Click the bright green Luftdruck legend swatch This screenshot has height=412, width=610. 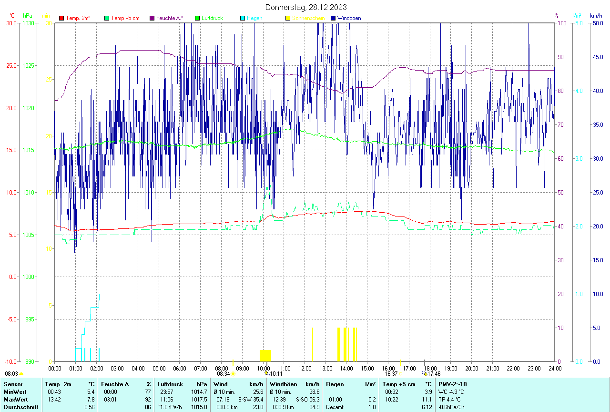coord(197,18)
